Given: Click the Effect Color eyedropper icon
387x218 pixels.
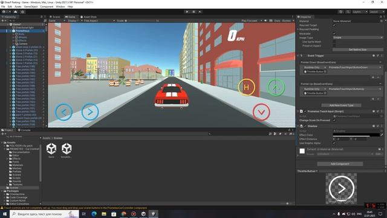Looking at the screenshot, I should click(382, 135).
